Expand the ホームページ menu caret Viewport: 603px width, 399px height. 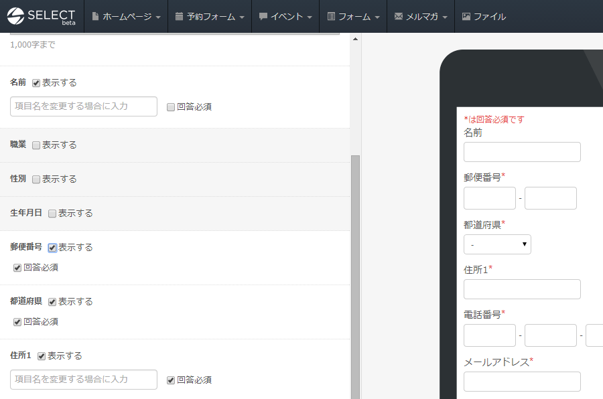tap(158, 17)
